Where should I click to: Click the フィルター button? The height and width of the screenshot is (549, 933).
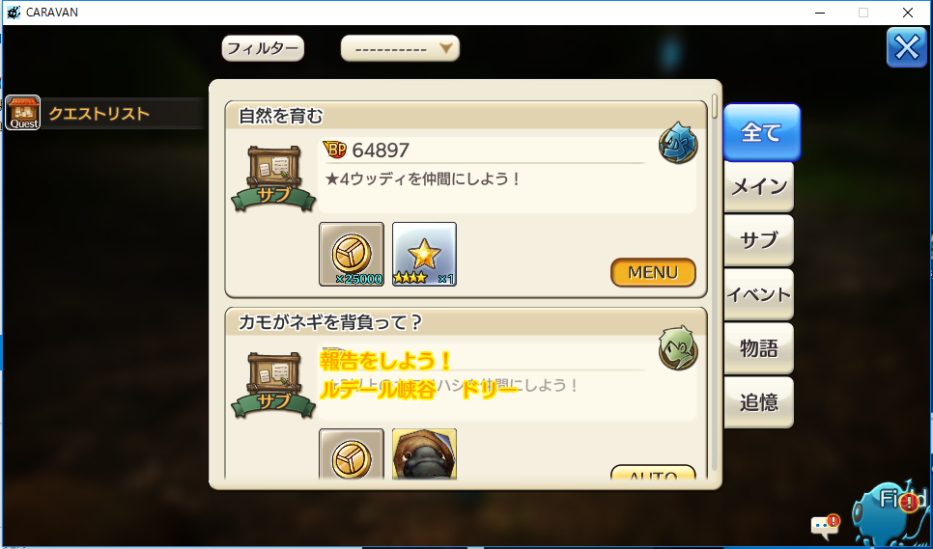(263, 48)
